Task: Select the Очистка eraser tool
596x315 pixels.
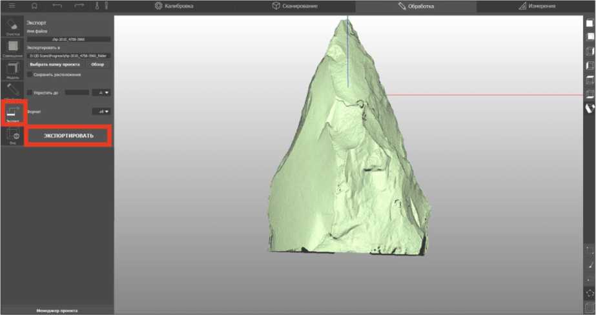Action: click(x=13, y=27)
